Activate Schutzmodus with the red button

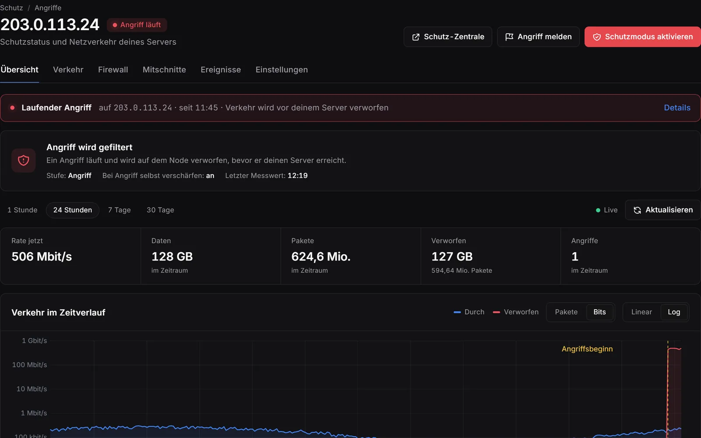click(642, 37)
